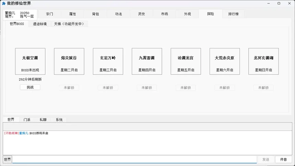Click 未解锁 button under 沧渊龙宫

[x=186, y=87]
